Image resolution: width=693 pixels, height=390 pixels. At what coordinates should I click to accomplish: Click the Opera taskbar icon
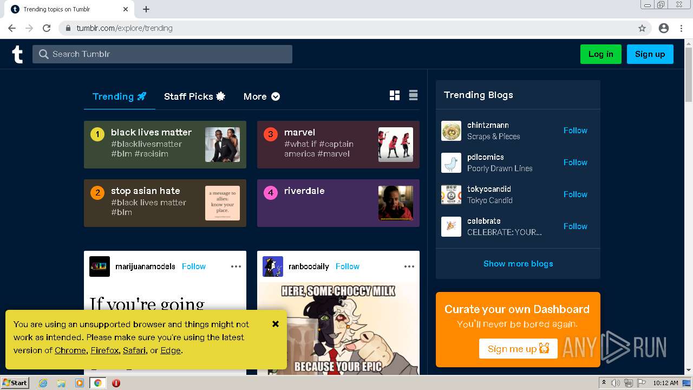tap(116, 383)
